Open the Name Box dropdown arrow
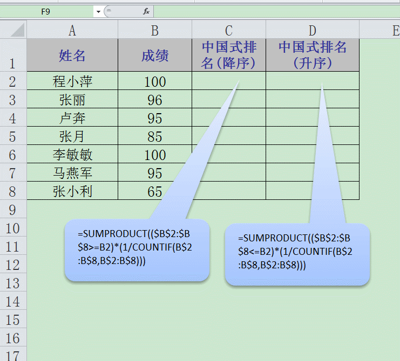 pyautogui.click(x=98, y=11)
